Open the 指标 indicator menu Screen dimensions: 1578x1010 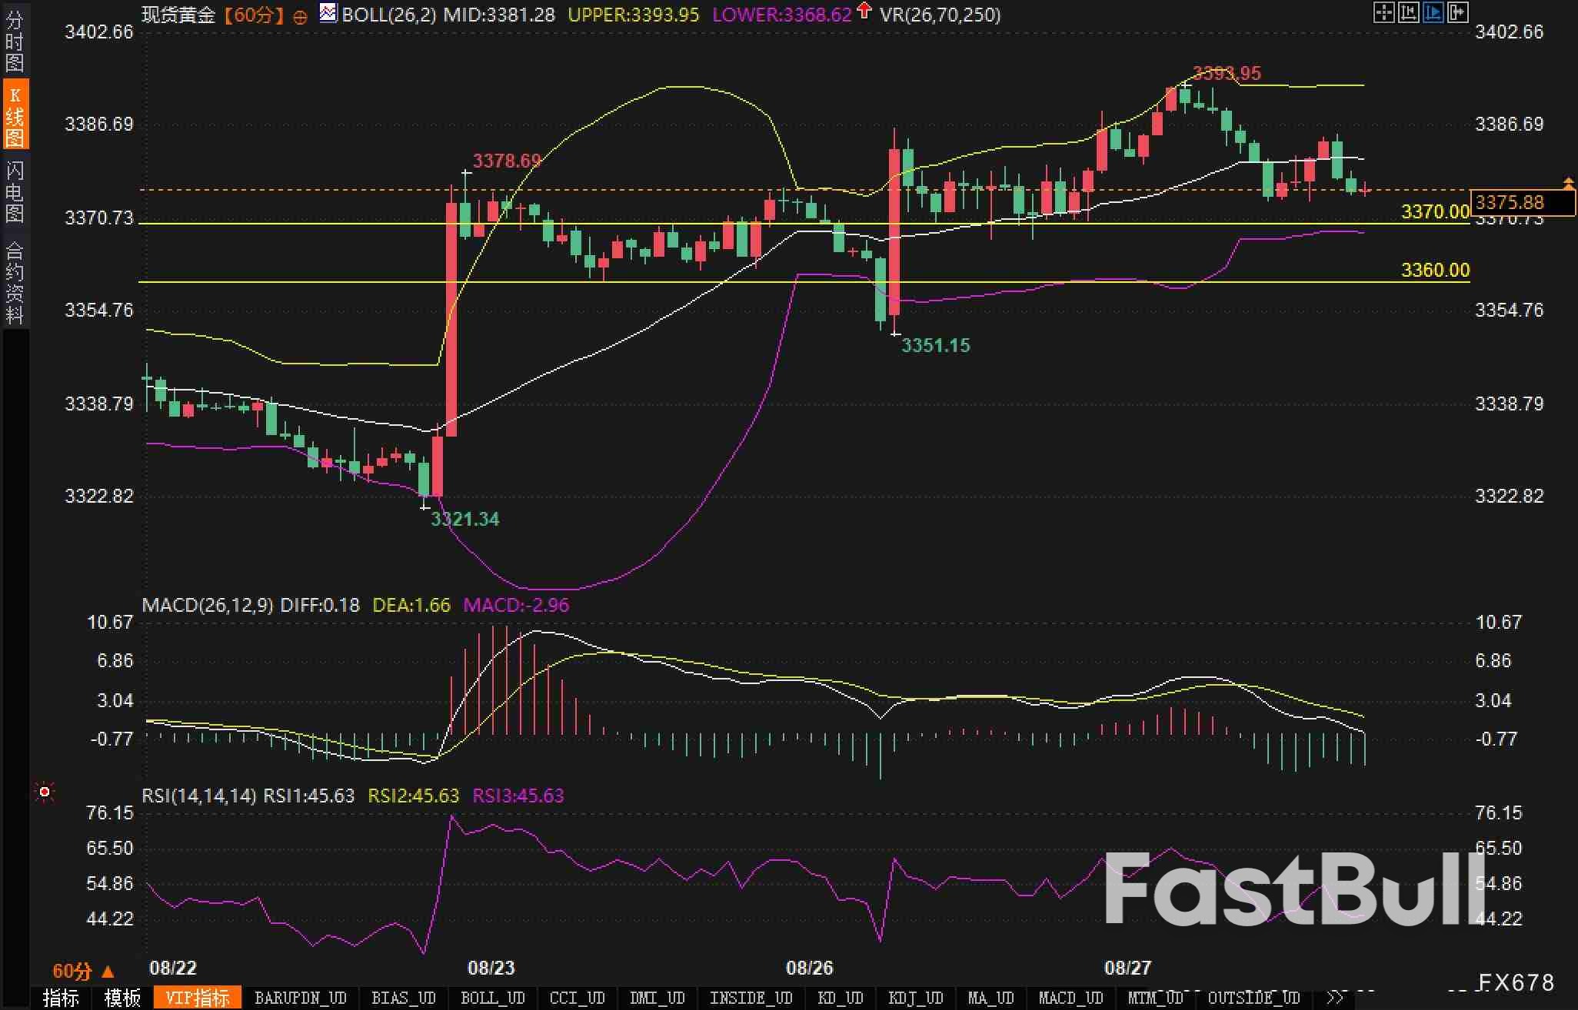[61, 998]
